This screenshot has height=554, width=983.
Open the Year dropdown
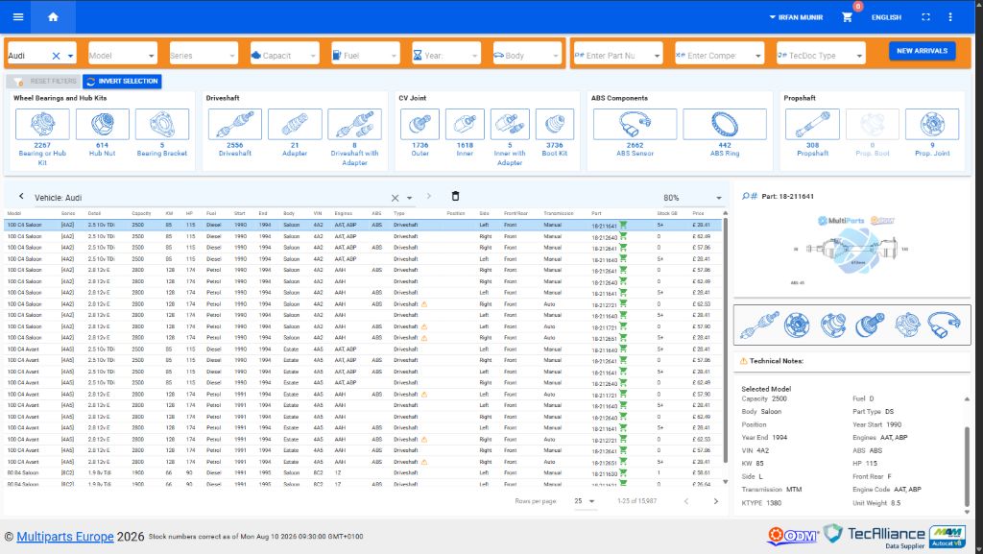pyautogui.click(x=446, y=55)
